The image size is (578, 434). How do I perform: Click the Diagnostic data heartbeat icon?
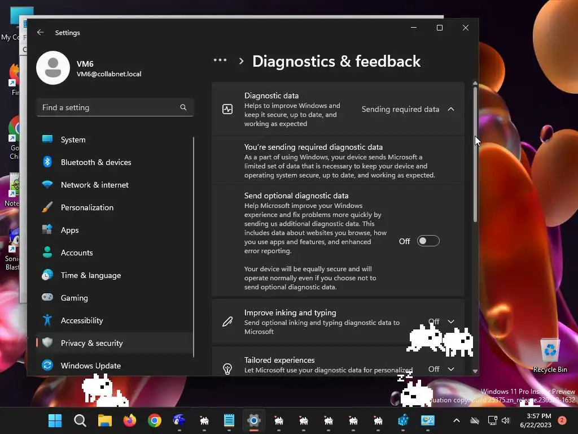pyautogui.click(x=227, y=109)
